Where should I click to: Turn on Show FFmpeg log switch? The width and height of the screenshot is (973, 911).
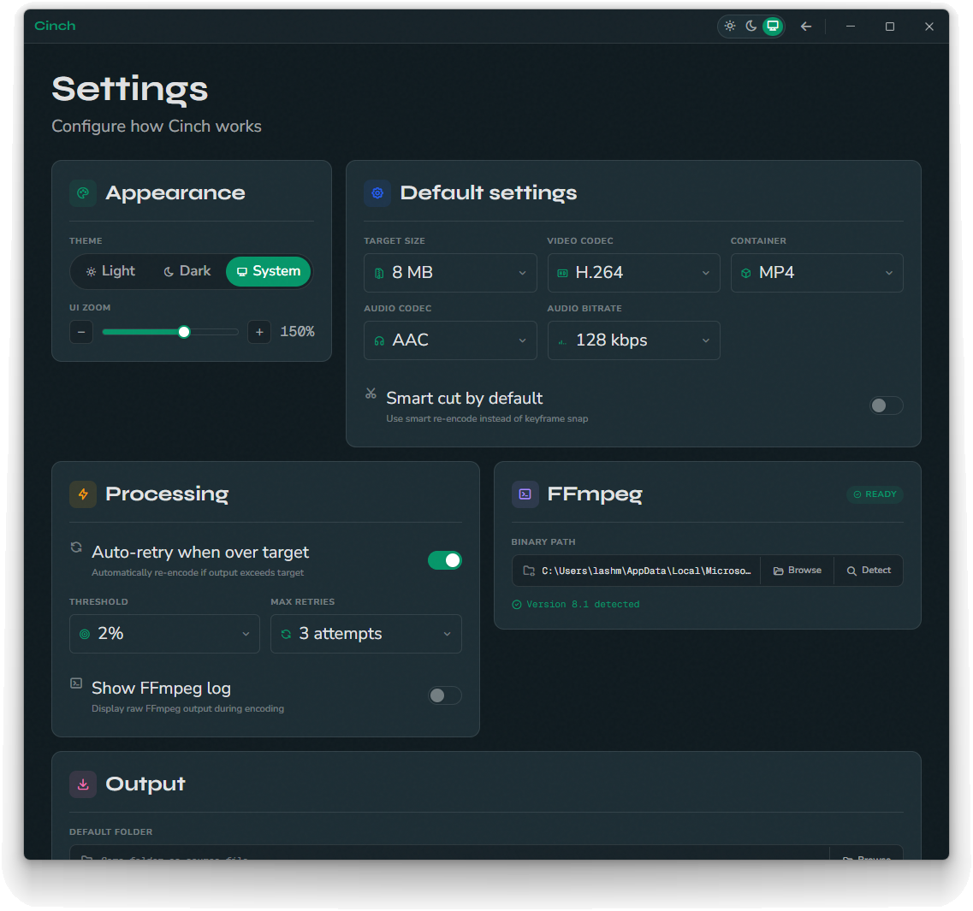point(444,695)
